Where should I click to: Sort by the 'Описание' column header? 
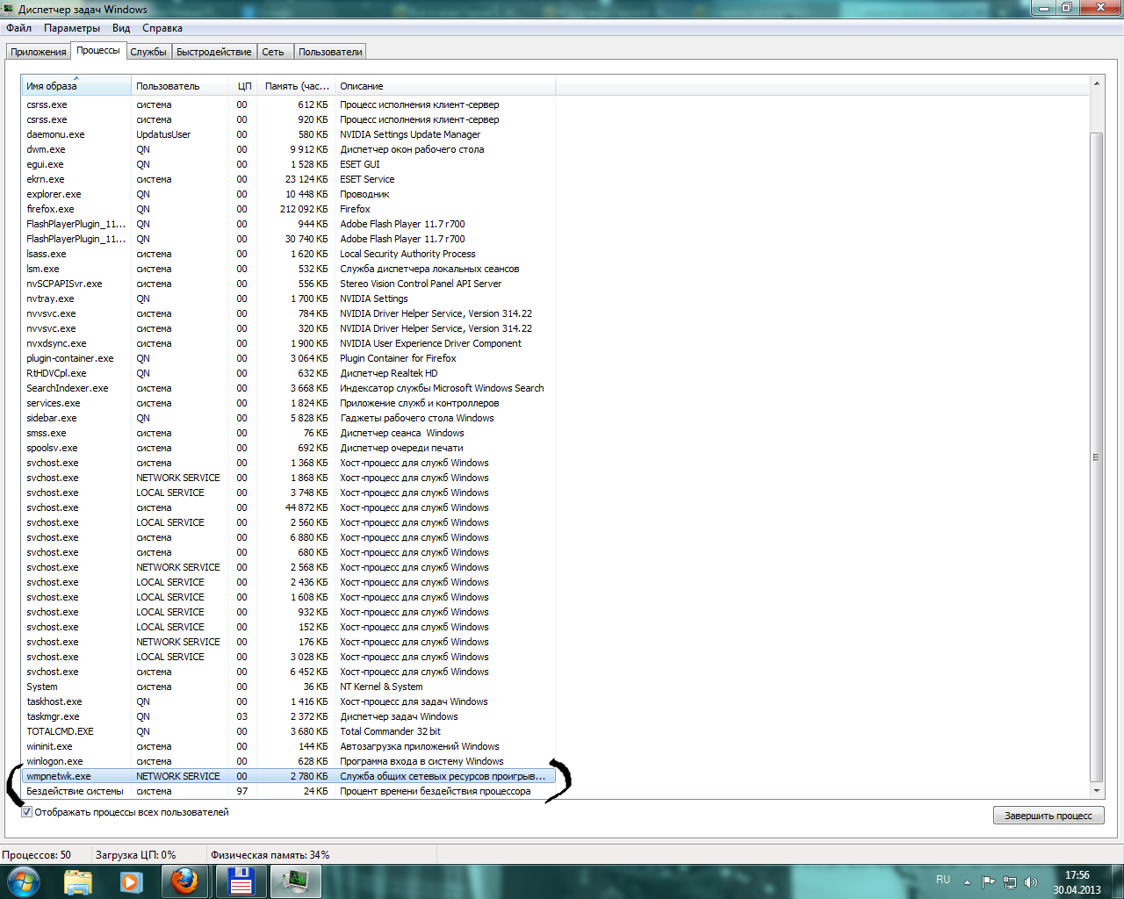click(445, 86)
